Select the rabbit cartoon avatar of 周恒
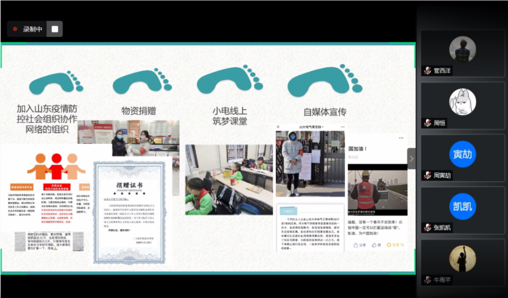This screenshot has height=298, width=508. tap(462, 102)
